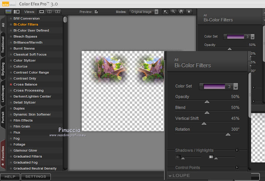265x181 pixels.
Task: Click the Blend slider handle
Action: [x=207, y=113]
